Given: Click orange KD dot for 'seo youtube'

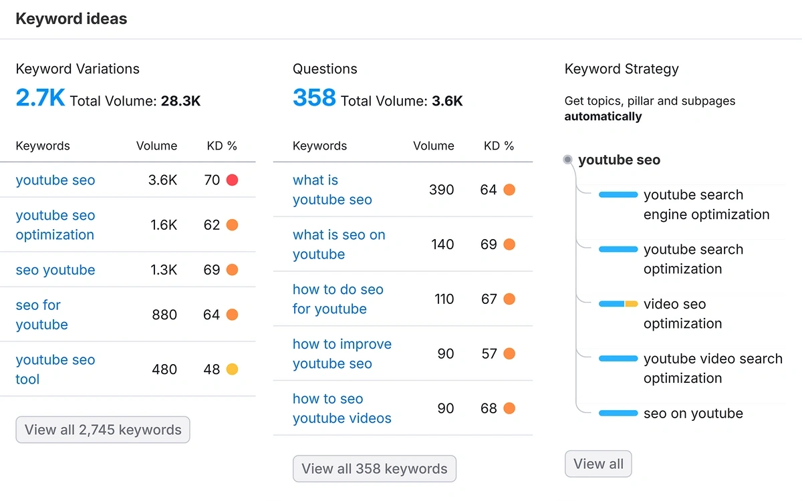Looking at the screenshot, I should click(232, 270).
